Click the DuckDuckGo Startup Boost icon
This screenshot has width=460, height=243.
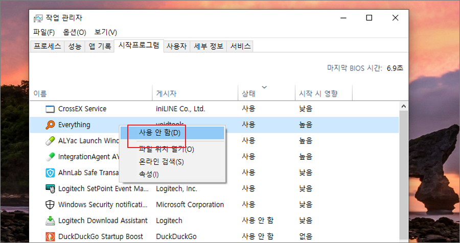(50, 236)
